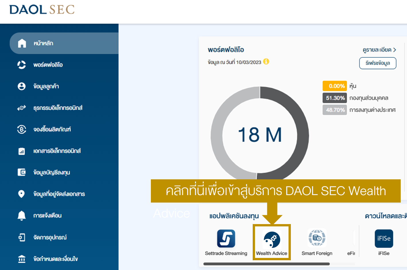Open ธุรกรรมอิเล็กทรอนิกส์ menu item
407x270 pixels.
click(x=58, y=108)
